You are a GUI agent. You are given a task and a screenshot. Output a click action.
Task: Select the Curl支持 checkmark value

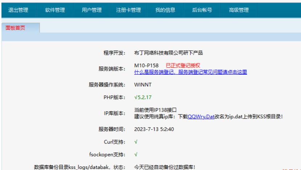(x=136, y=142)
